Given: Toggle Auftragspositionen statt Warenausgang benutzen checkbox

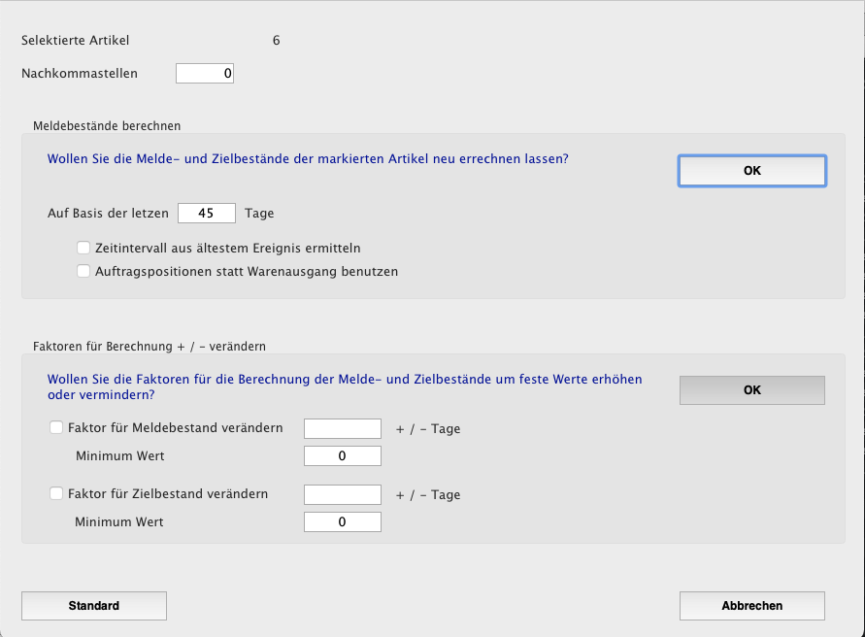Looking at the screenshot, I should [x=84, y=272].
